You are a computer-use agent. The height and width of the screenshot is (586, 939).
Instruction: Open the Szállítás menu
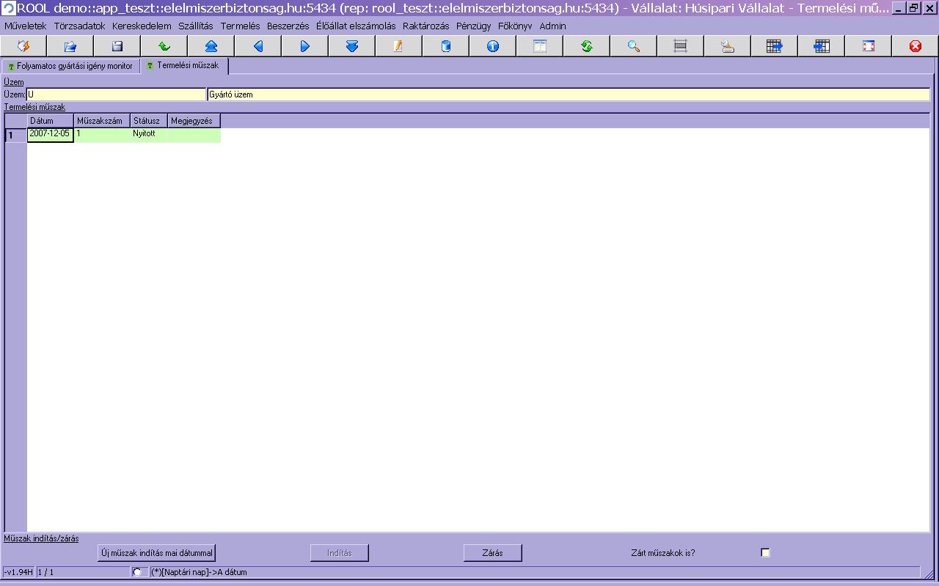point(196,26)
